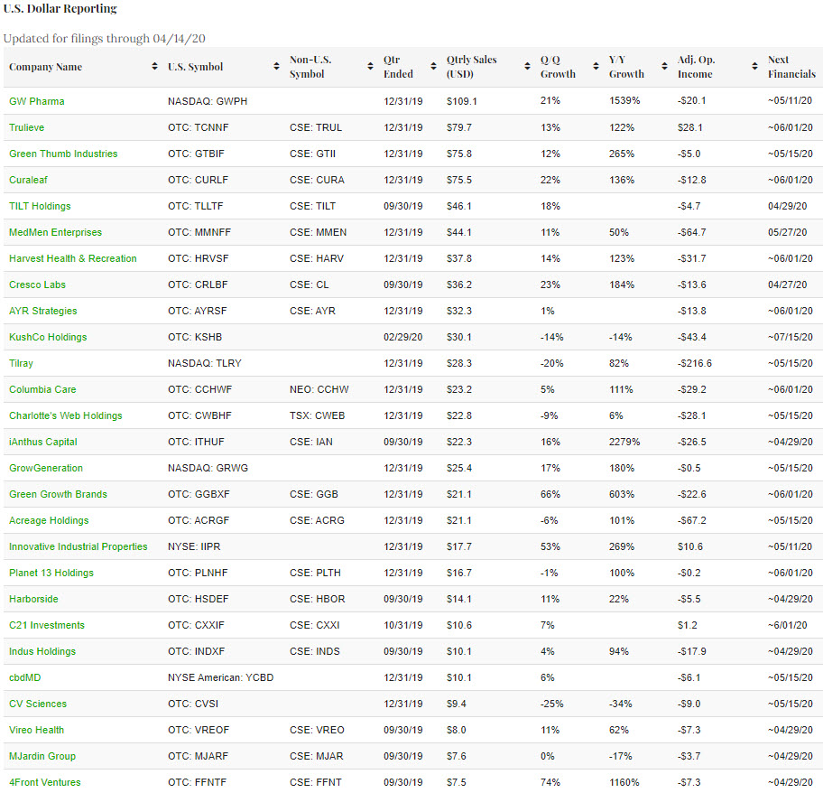
Task: Click the Tilray company name
Action: point(23,363)
